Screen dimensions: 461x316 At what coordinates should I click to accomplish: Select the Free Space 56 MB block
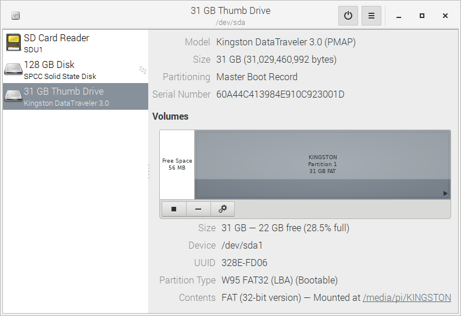pos(177,164)
